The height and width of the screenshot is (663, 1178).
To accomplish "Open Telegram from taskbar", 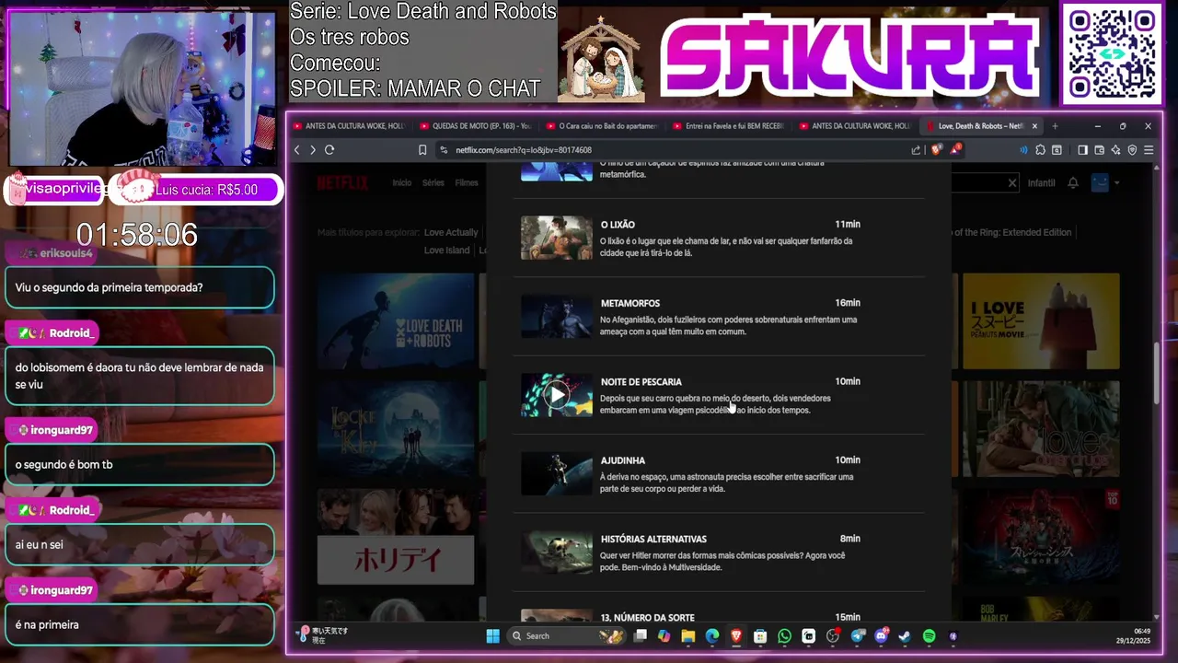I will click(x=858, y=635).
